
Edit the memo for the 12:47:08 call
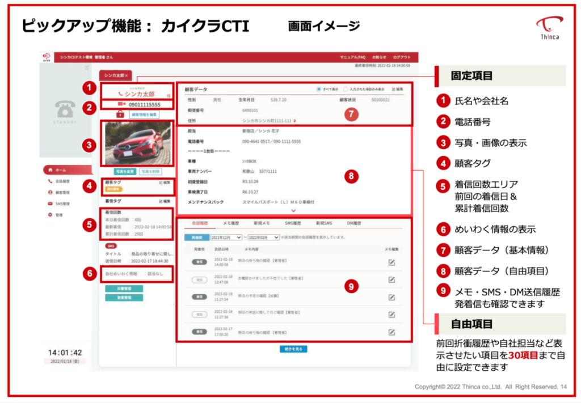point(391,280)
